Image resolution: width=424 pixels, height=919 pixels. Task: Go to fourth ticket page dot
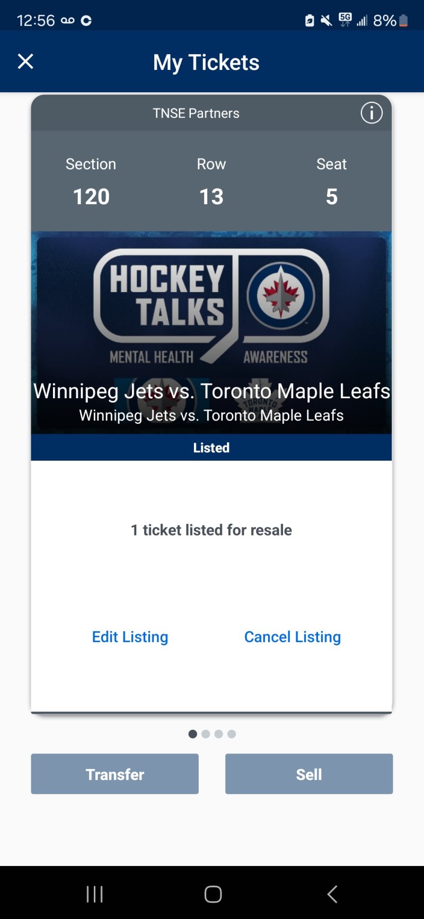pyautogui.click(x=232, y=734)
